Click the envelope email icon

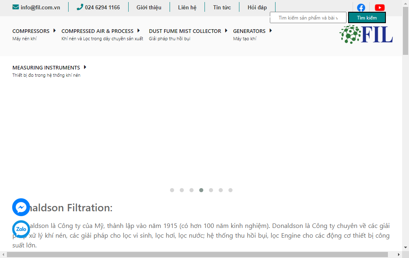[16, 7]
